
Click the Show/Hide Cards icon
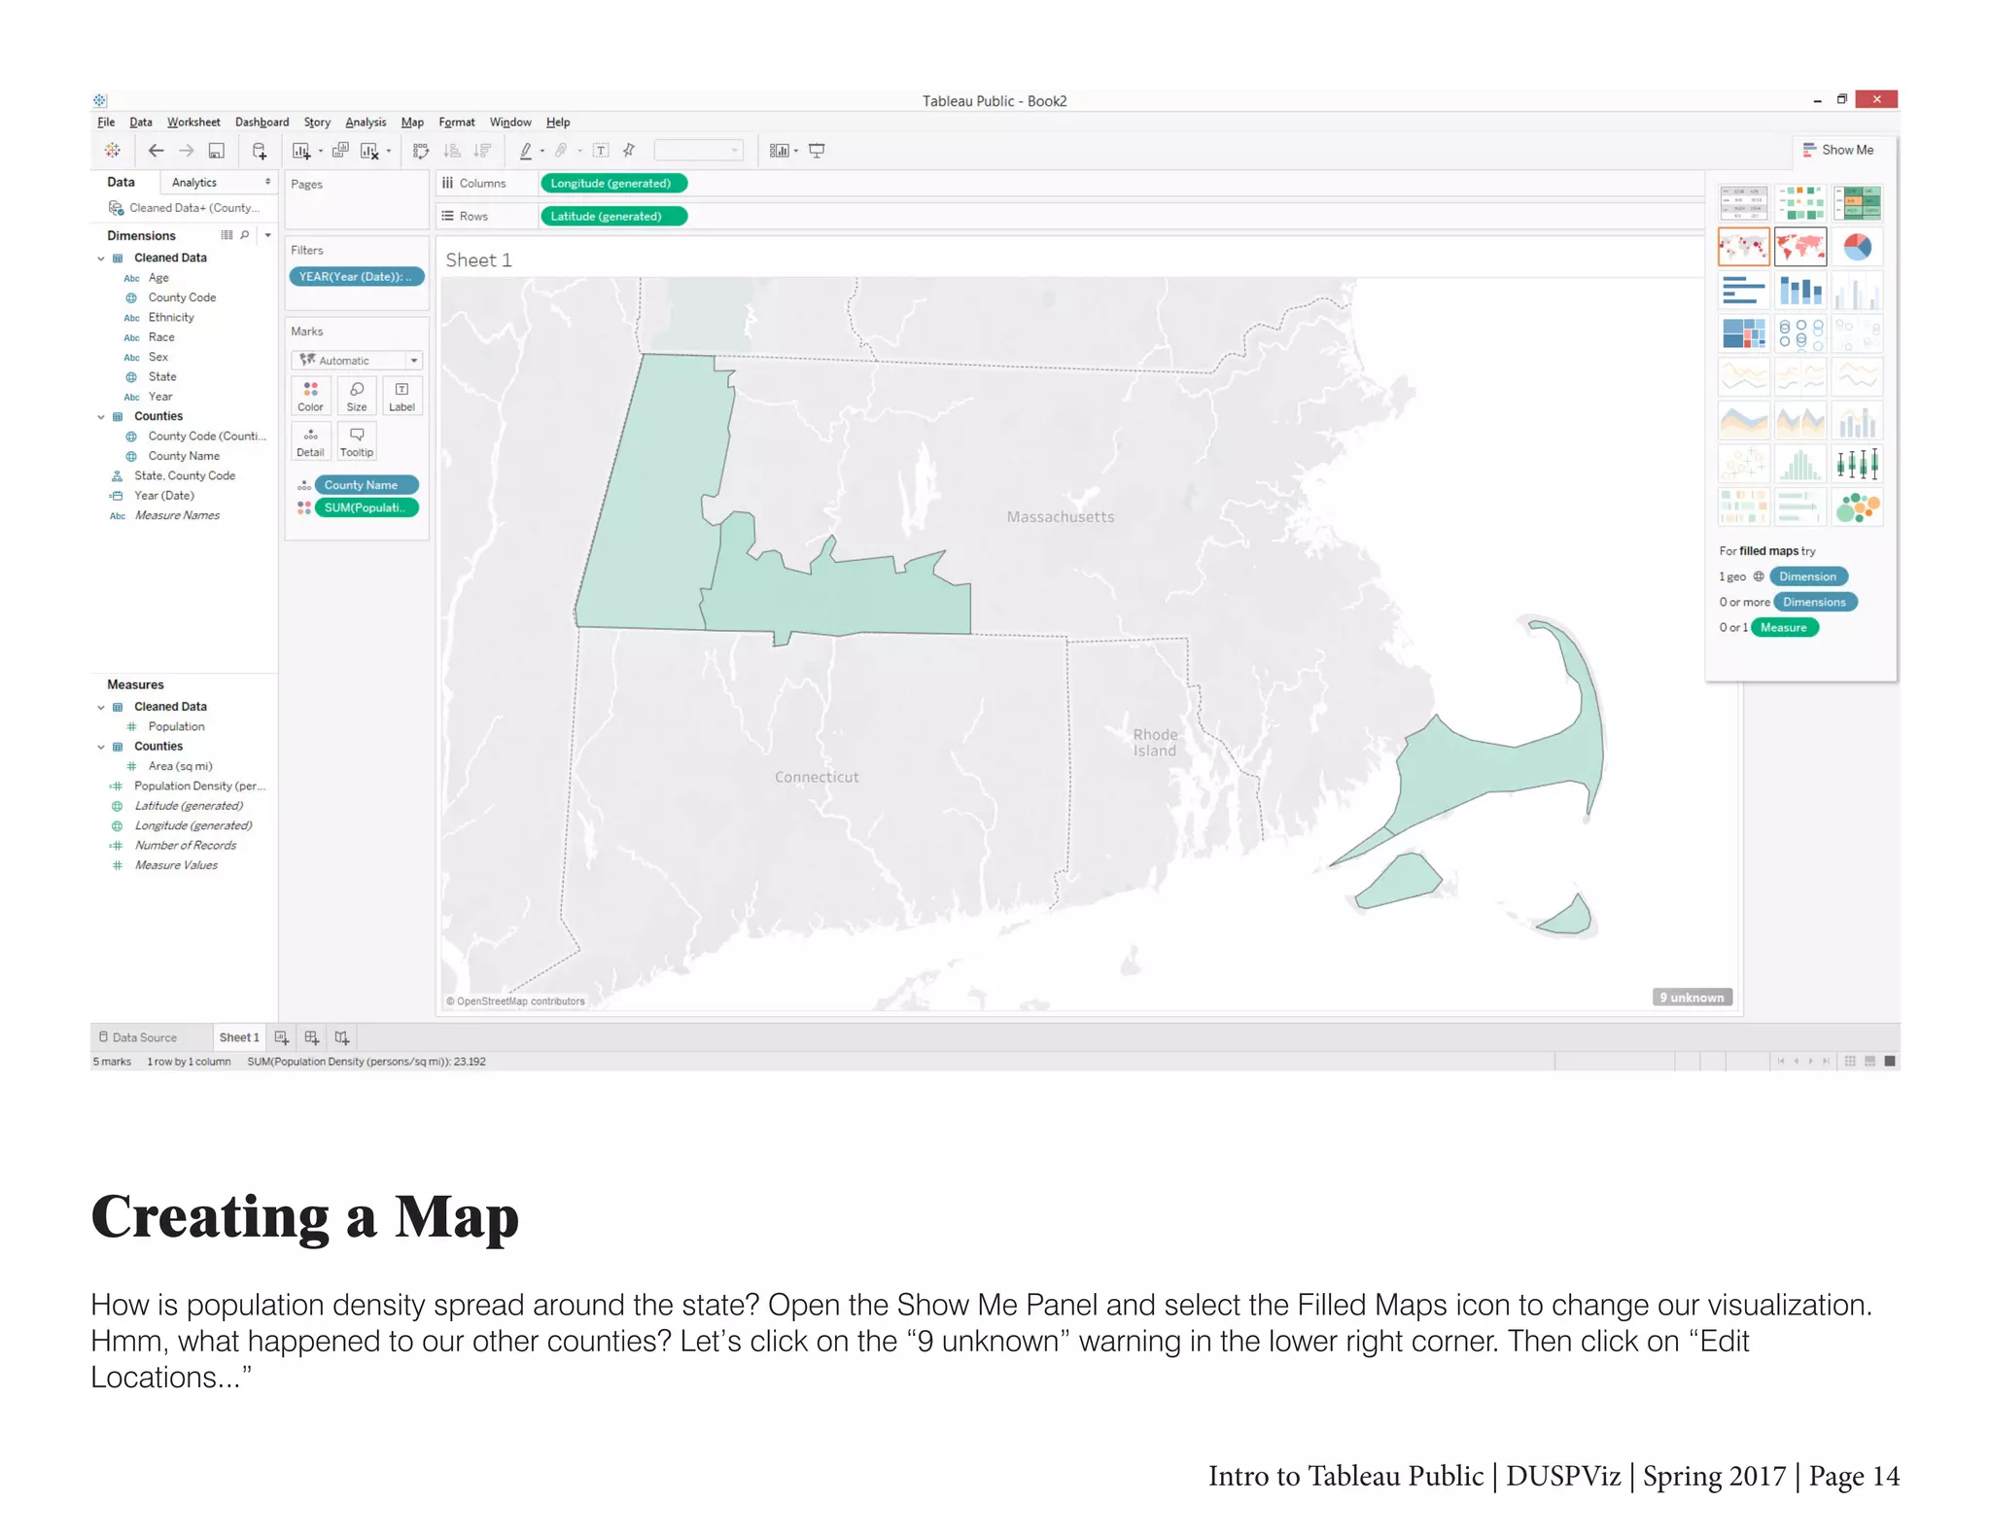780,151
